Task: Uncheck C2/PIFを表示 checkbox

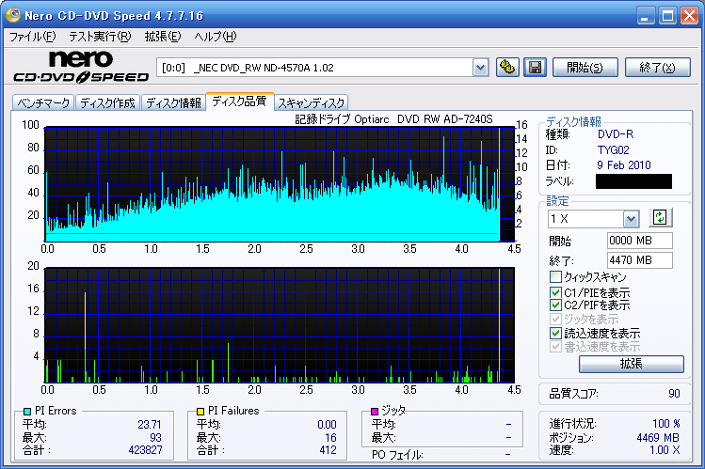Action: (x=555, y=305)
